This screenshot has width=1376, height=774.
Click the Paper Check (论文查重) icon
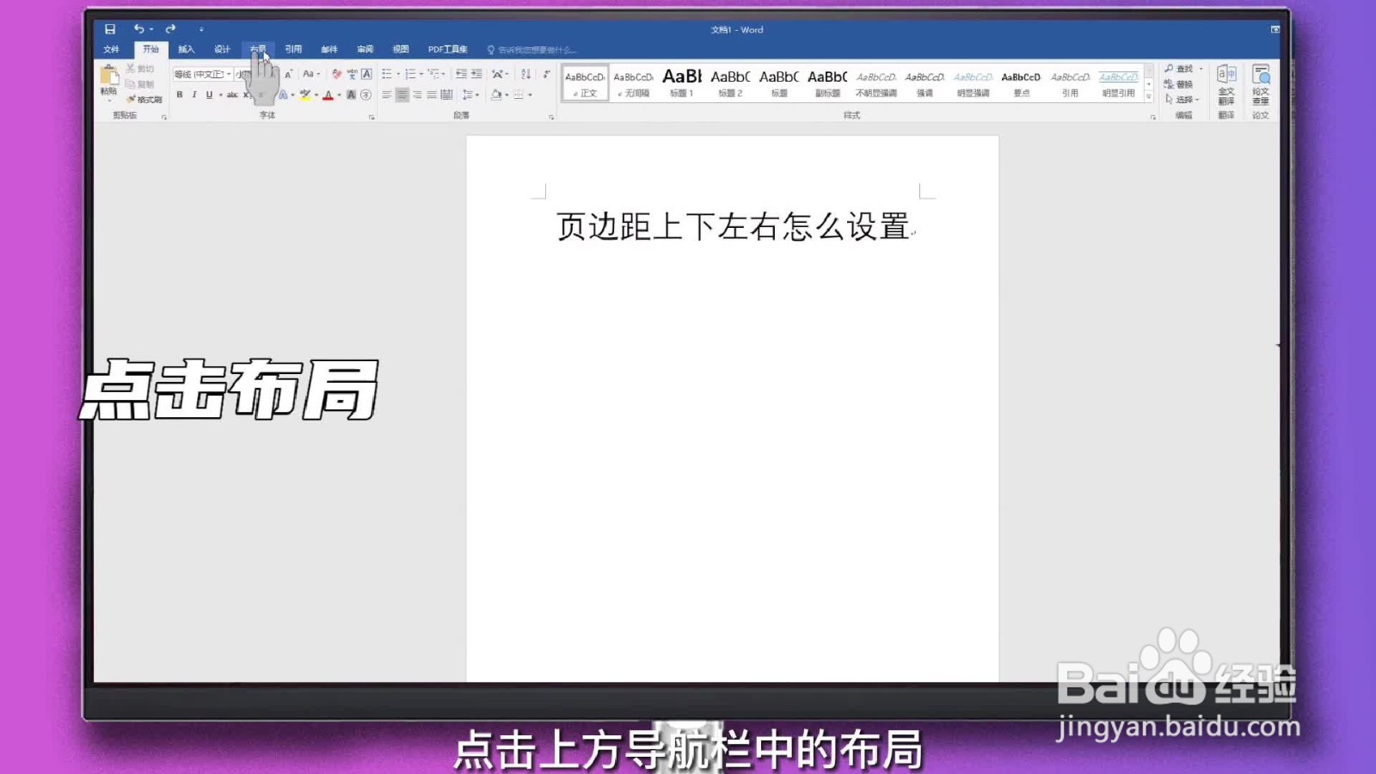tap(1260, 83)
